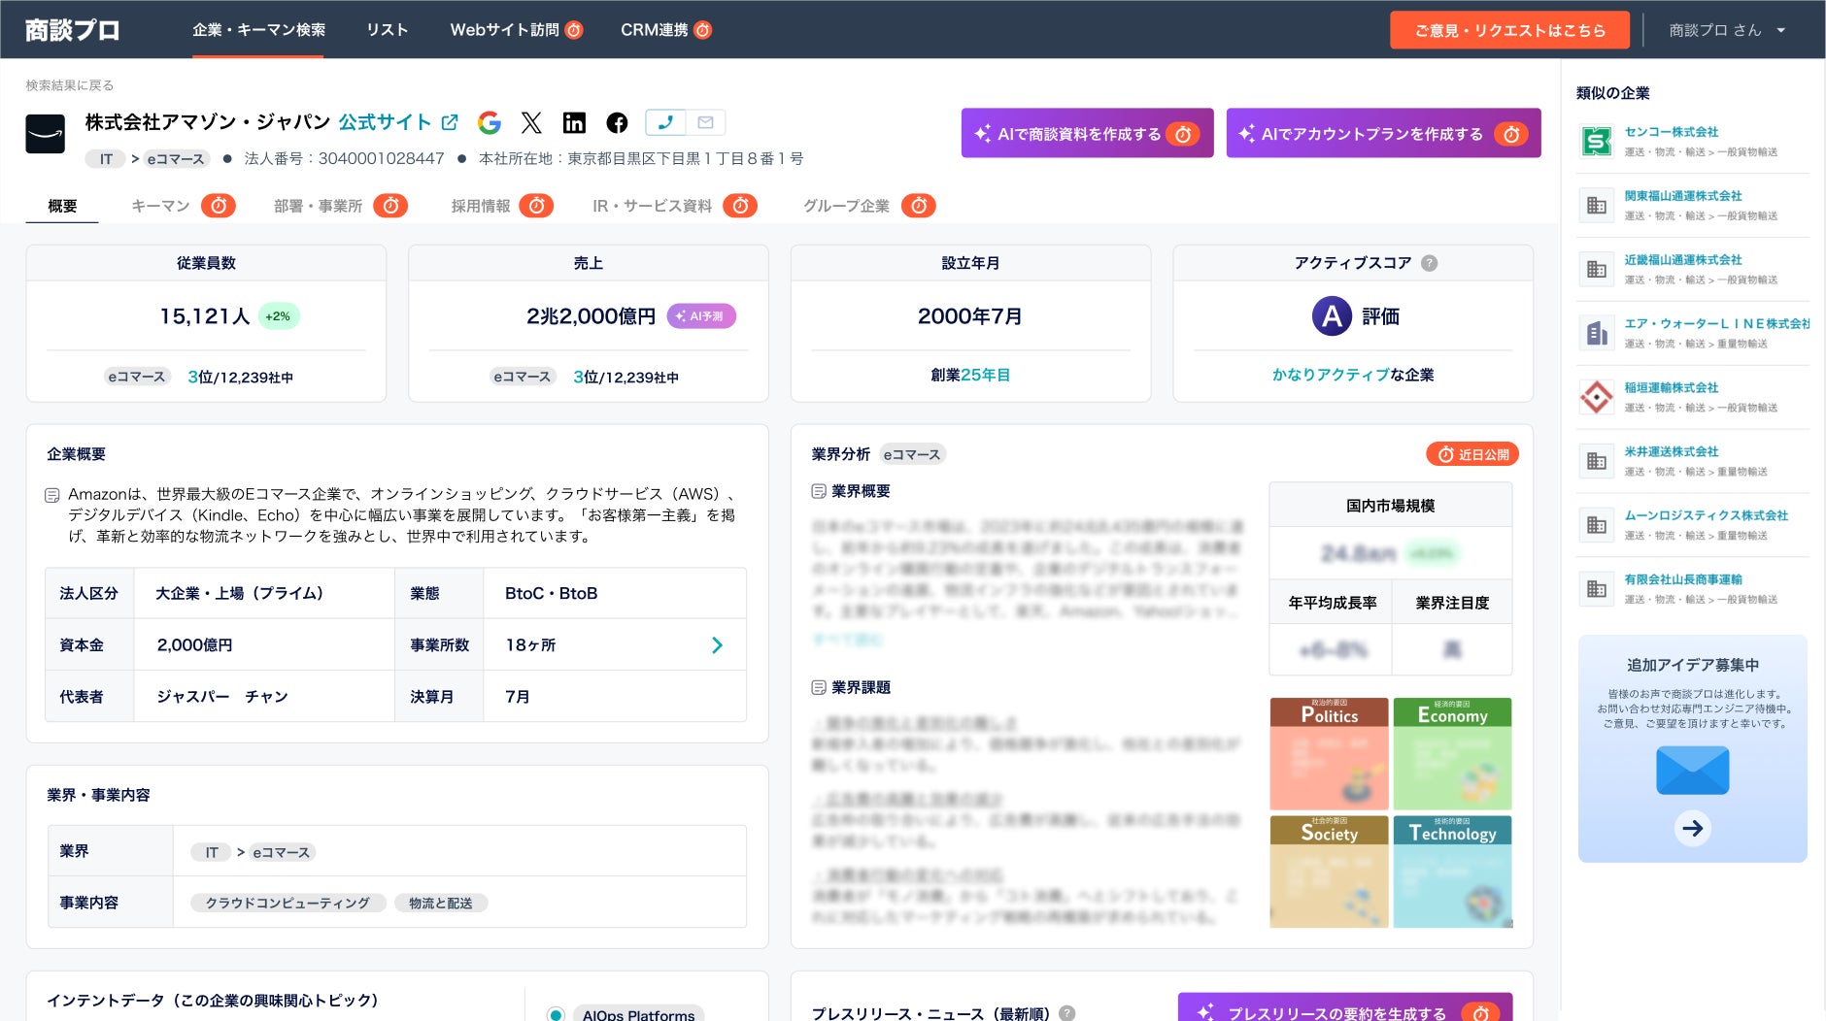Click the timer badge beside 部署・事業所 tab
Screen dimensions: 1826x1021
(390, 206)
